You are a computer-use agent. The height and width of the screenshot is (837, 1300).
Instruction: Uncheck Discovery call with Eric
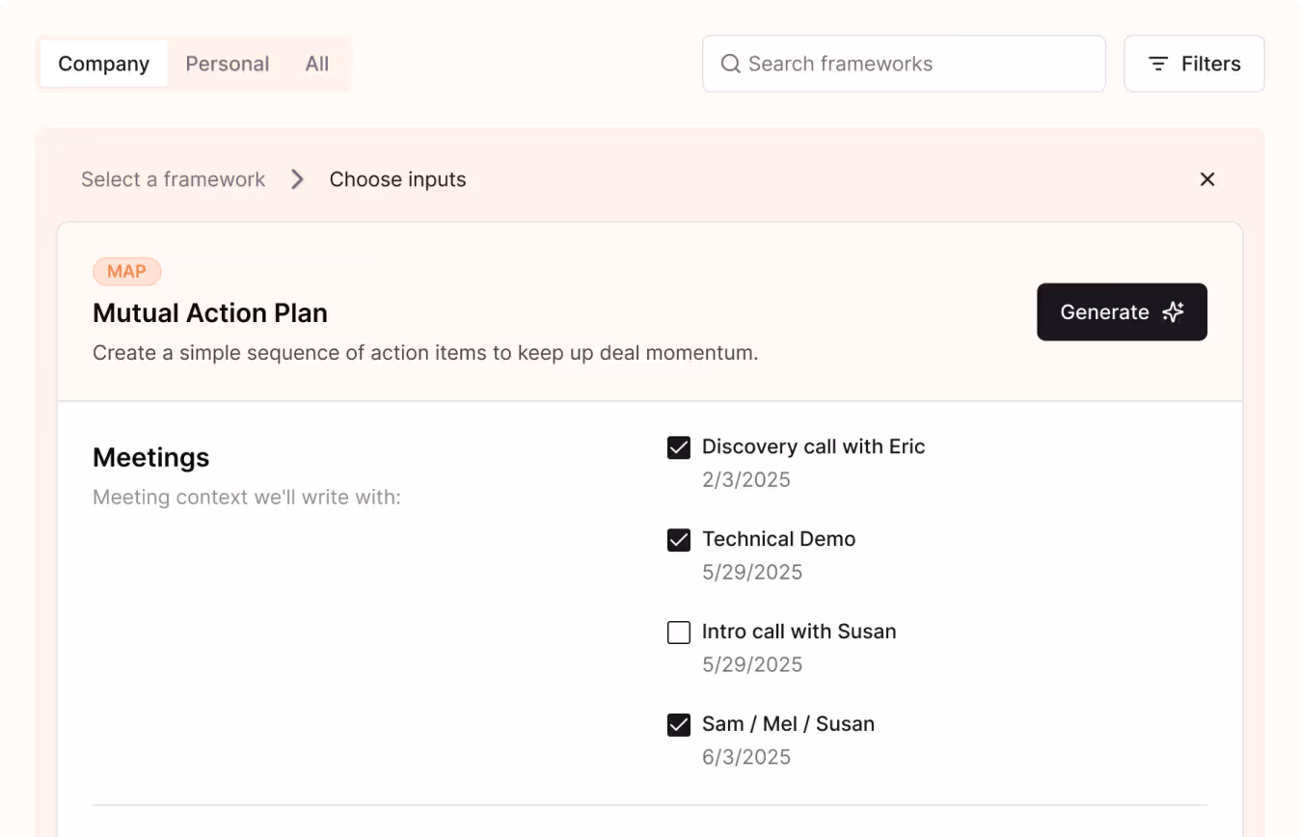tap(679, 447)
